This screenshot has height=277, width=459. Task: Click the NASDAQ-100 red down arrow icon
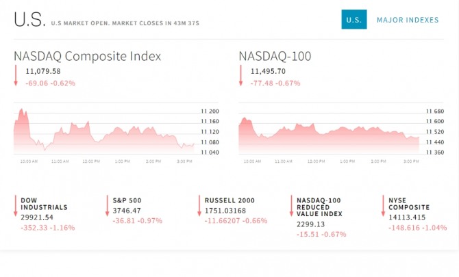click(240, 75)
